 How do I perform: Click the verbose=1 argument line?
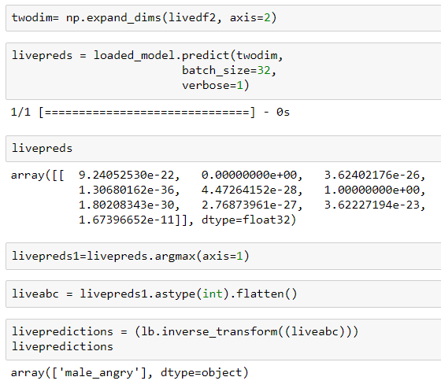coord(216,85)
